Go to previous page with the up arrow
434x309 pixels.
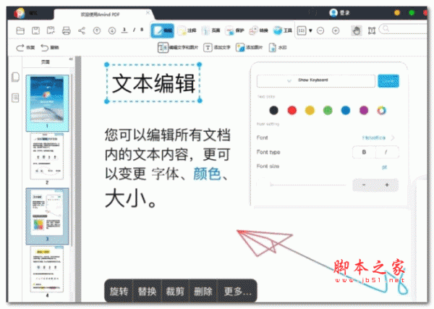[x=97, y=30]
